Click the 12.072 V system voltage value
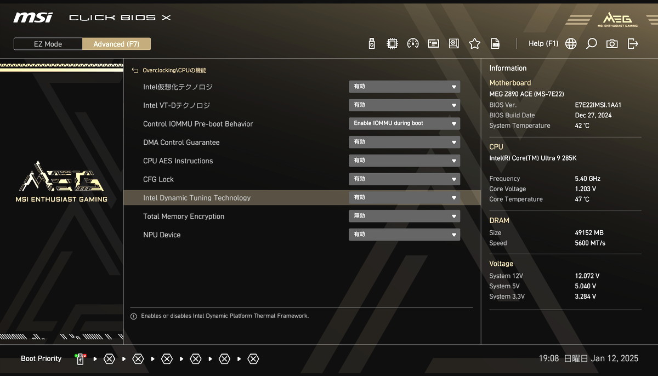The image size is (658, 376). (587, 276)
